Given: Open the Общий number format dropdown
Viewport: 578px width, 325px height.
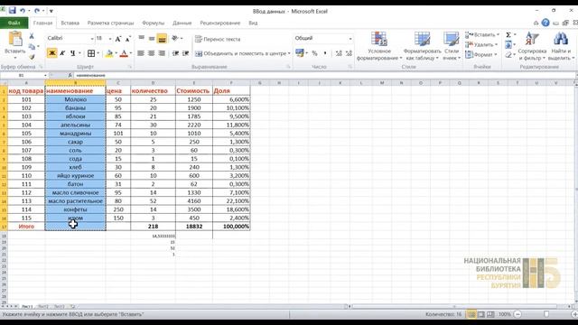Looking at the screenshot, I should click(350, 38).
